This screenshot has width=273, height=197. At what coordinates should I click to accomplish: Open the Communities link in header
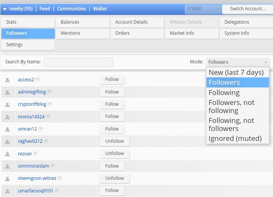coord(71,9)
